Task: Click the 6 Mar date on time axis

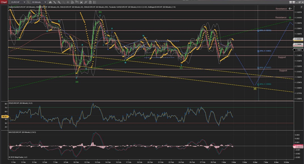Action: [x=255, y=162]
